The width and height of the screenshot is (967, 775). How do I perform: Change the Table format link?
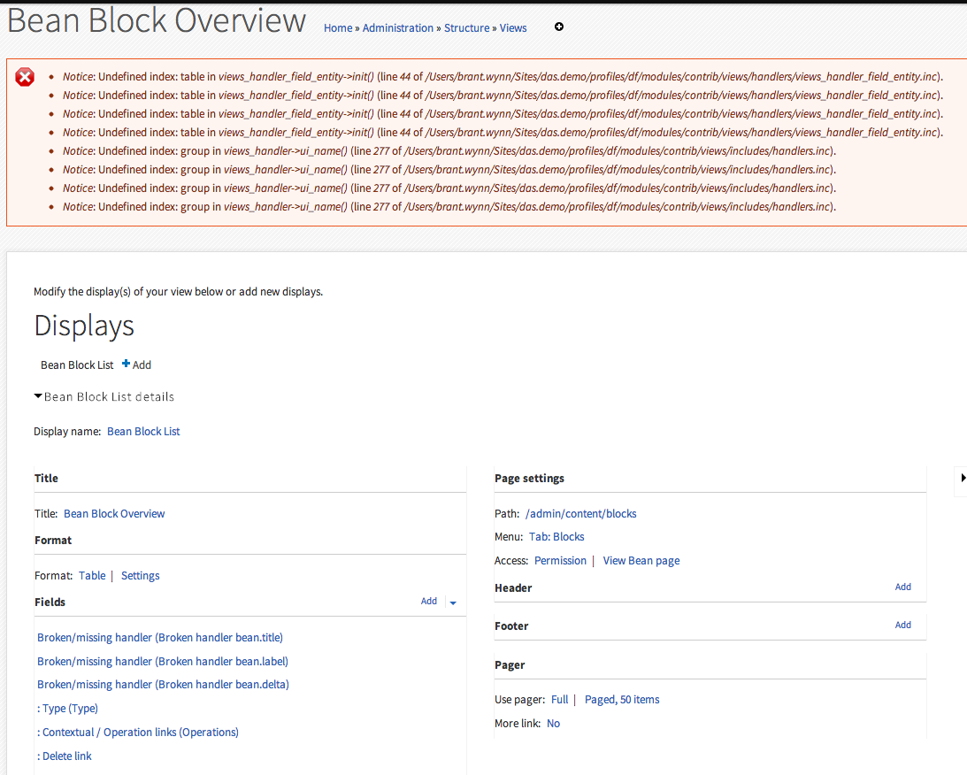[92, 575]
